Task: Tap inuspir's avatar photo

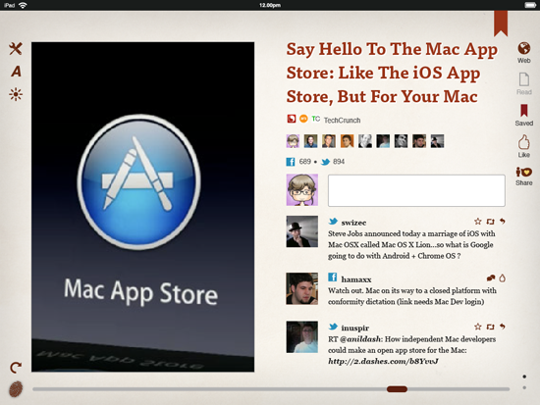Action: tap(302, 337)
